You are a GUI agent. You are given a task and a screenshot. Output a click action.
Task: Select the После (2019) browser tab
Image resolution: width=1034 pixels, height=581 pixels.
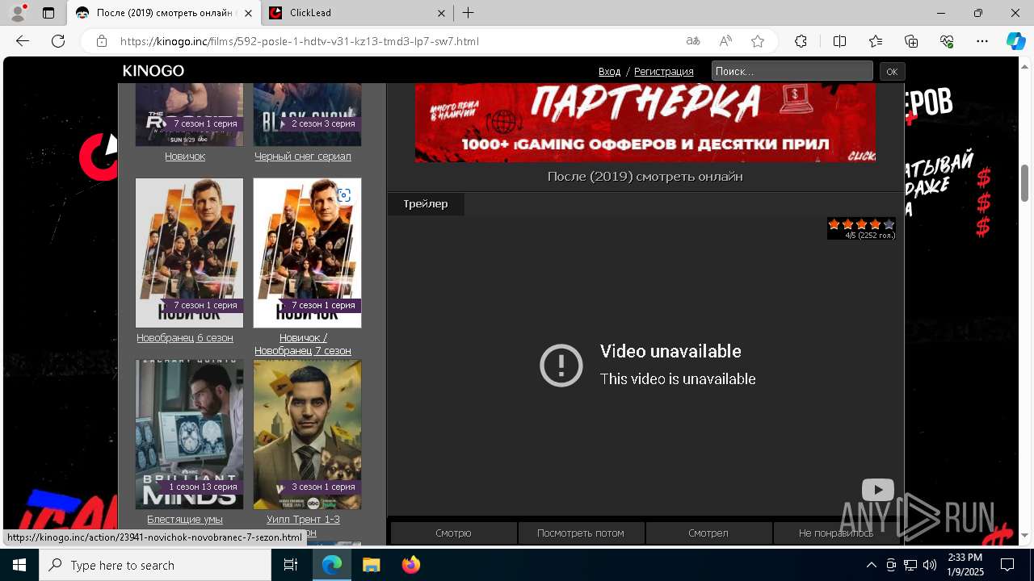[x=164, y=13]
